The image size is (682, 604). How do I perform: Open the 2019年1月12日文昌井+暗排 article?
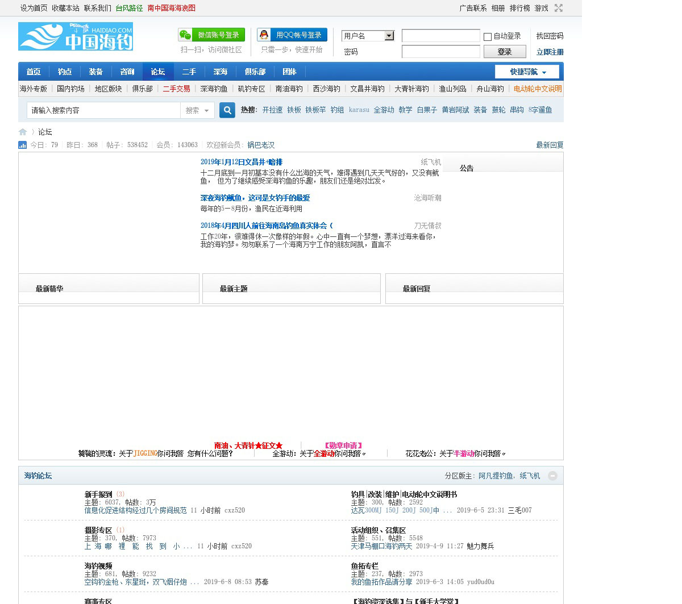242,162
